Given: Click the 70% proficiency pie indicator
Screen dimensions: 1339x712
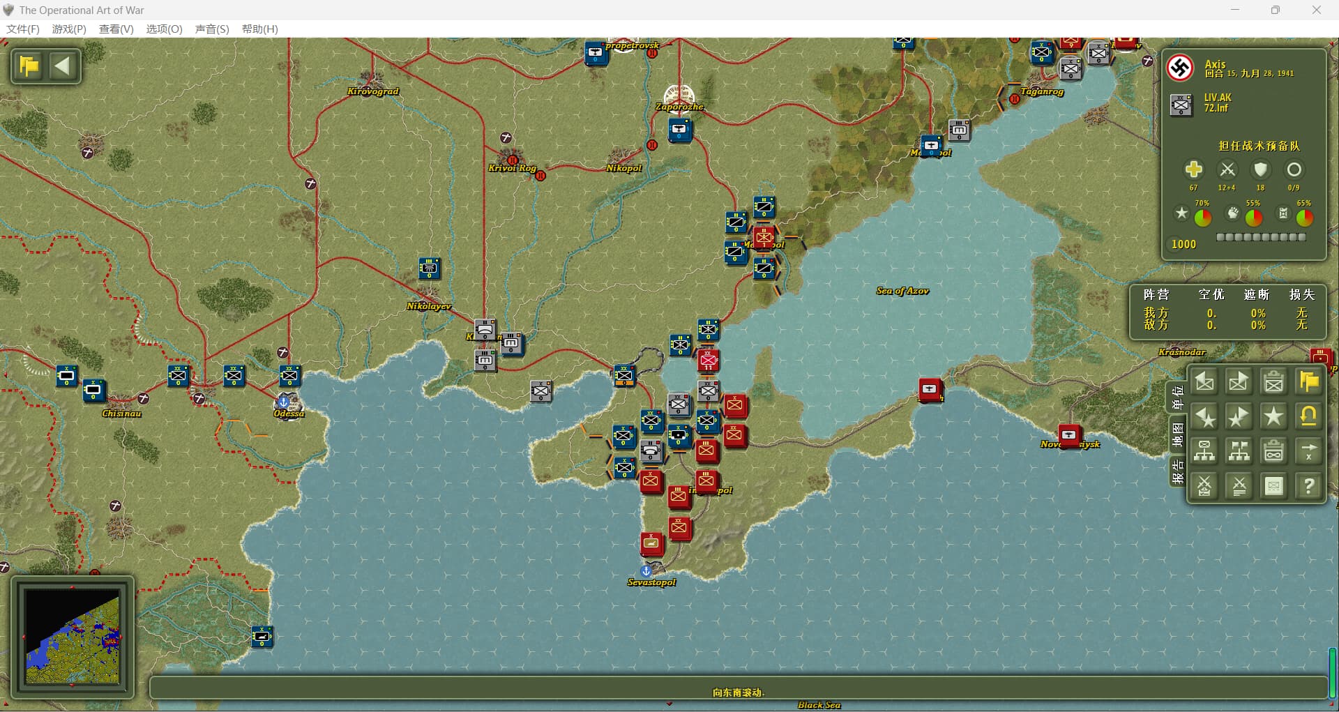Looking at the screenshot, I should click(x=1202, y=218).
